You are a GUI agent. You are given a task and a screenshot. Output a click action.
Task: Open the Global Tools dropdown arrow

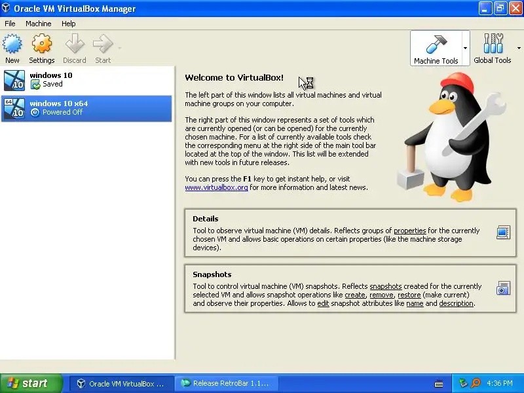[519, 48]
